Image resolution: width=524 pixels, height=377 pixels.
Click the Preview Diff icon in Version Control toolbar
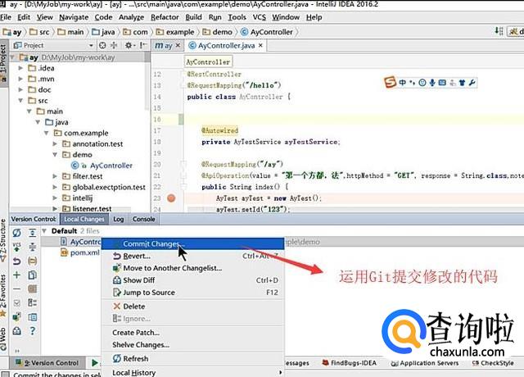coord(33,317)
